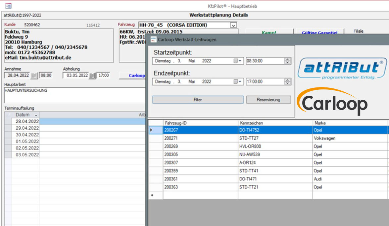Open the Startzeitpunkt date dropdown calendar
The image size is (389, 226).
click(x=238, y=61)
